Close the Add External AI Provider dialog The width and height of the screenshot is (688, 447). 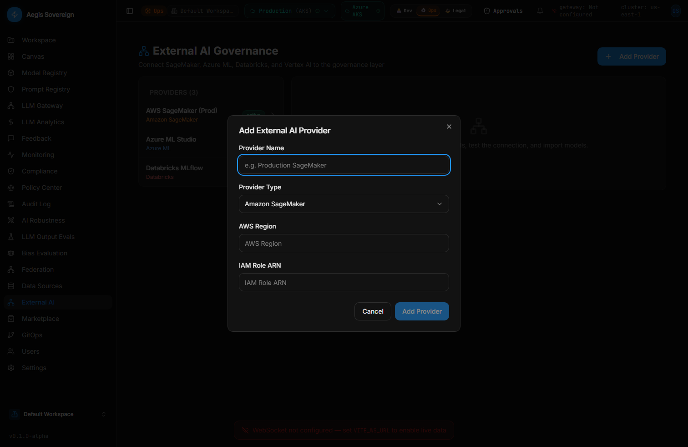pyautogui.click(x=449, y=127)
